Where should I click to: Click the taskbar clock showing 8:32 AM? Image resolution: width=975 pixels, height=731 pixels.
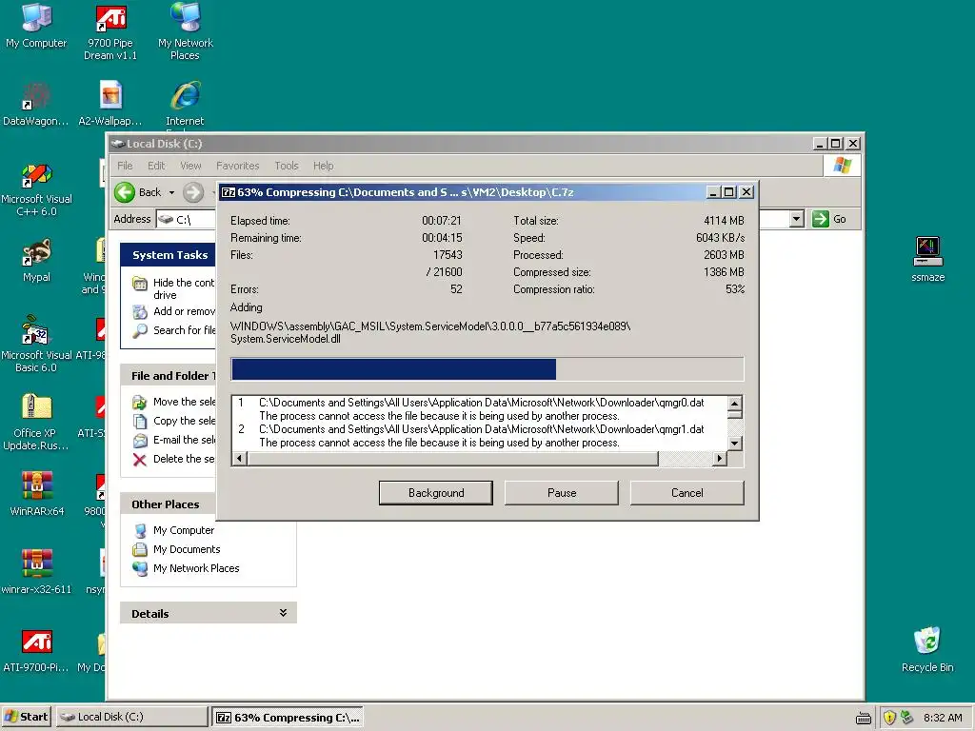point(943,718)
